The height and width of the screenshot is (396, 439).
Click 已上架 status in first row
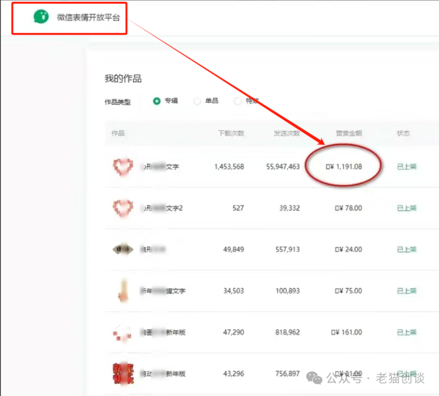coord(406,167)
